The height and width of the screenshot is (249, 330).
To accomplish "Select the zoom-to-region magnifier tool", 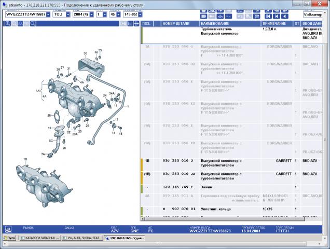I will [x=20, y=23].
